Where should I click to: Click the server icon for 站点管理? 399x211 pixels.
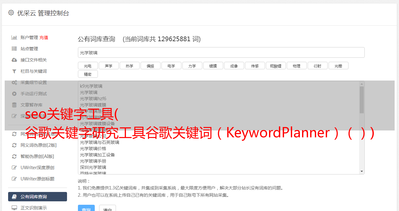tap(14, 49)
